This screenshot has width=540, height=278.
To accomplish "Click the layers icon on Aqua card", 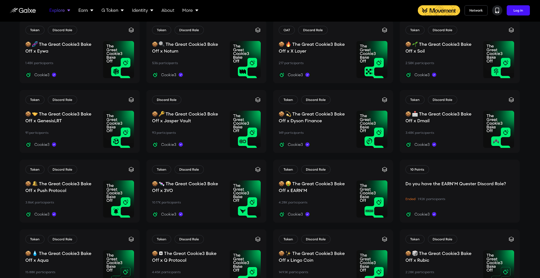I will click(x=131, y=240).
